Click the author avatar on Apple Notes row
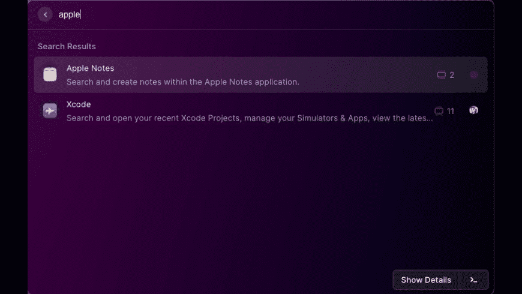Screen dimensions: 522x294 coord(474,75)
